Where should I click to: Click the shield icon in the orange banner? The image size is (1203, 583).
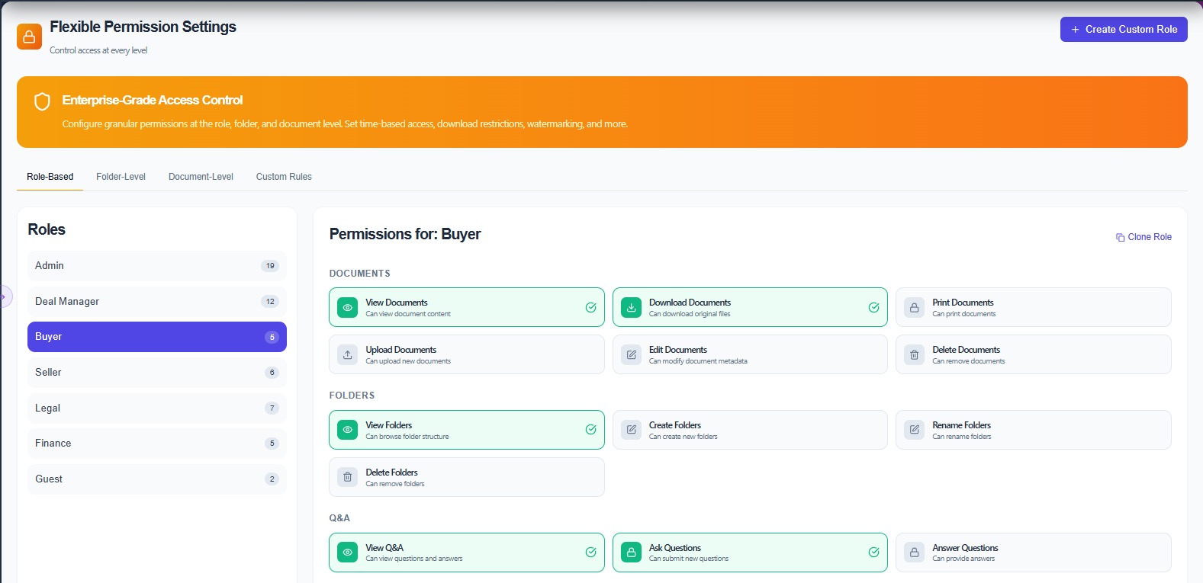coord(43,101)
